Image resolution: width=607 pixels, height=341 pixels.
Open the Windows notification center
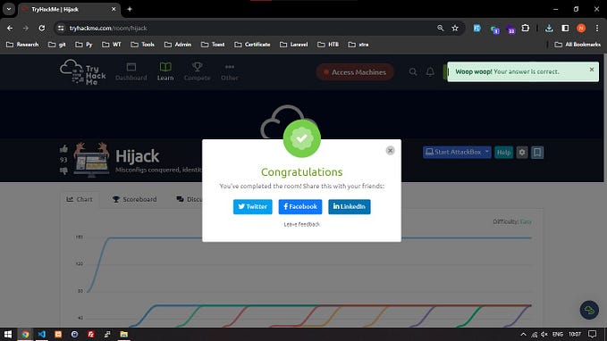[x=593, y=334]
